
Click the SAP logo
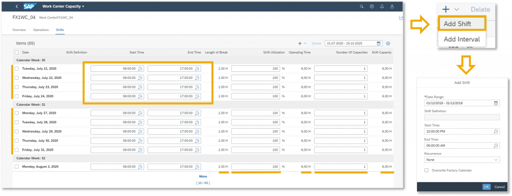(x=30, y=6)
